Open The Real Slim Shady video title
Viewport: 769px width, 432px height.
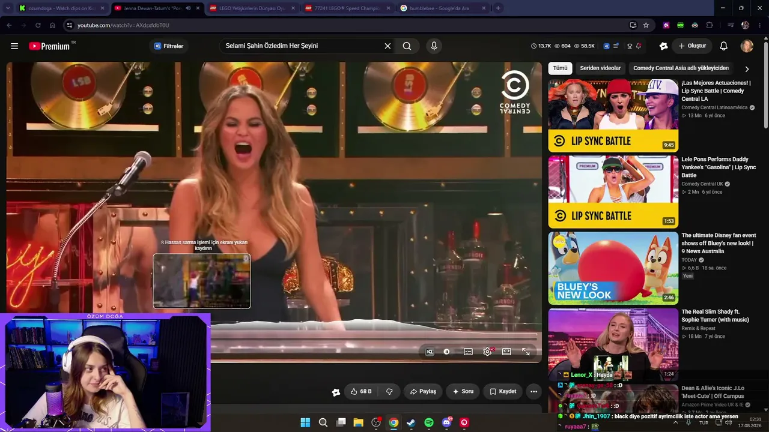(715, 316)
